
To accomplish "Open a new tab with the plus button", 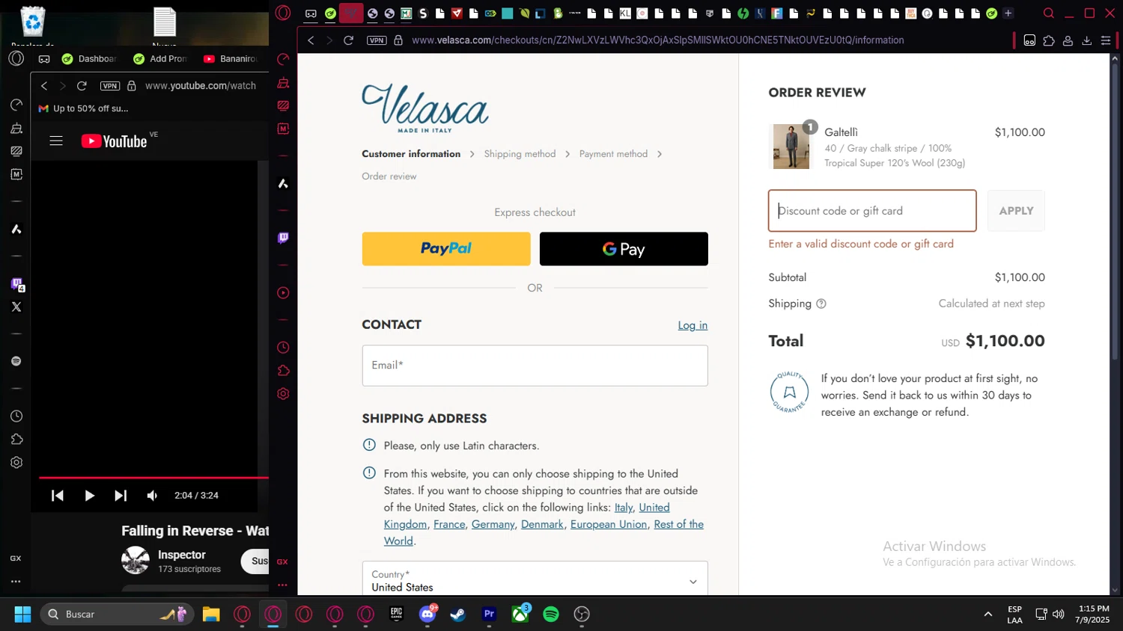I will pyautogui.click(x=1008, y=13).
